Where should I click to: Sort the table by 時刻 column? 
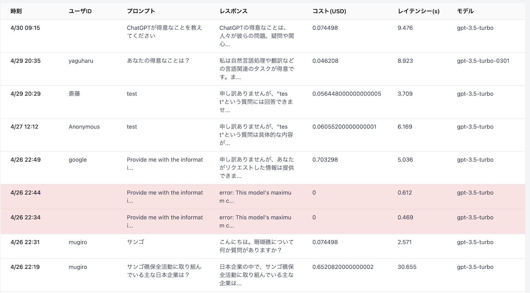pos(16,11)
